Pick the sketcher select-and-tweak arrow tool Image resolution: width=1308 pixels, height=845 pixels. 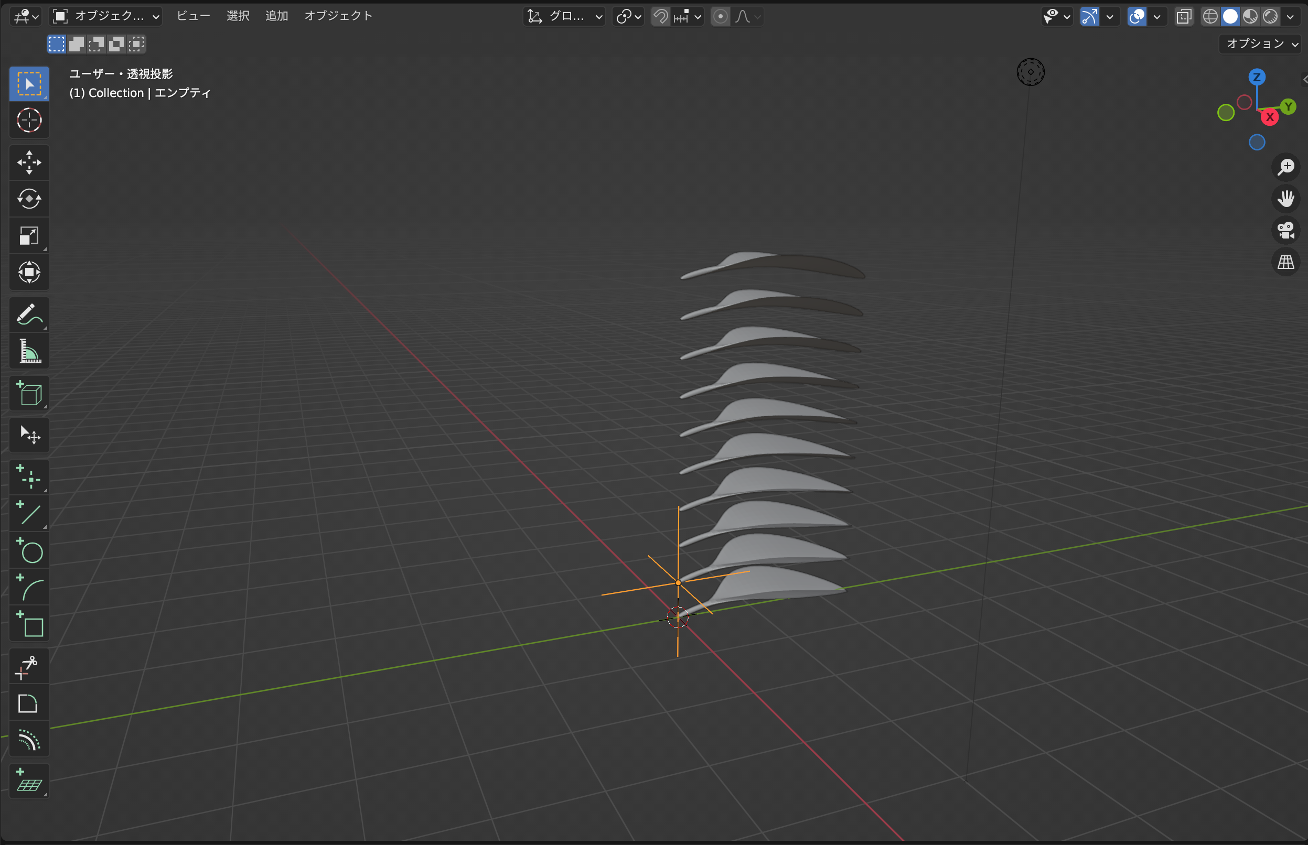pos(29,435)
